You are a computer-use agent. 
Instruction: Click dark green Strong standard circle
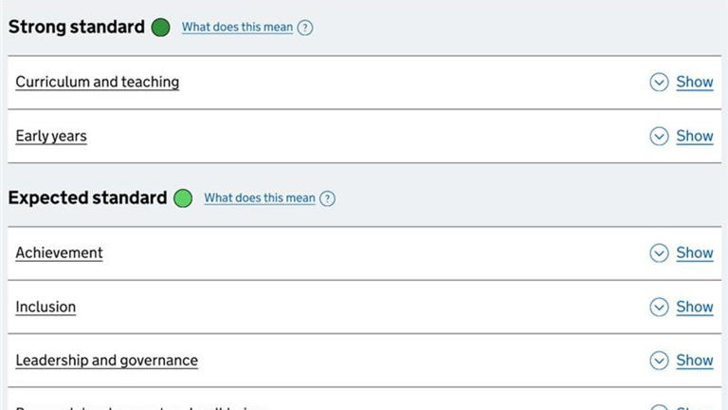click(x=161, y=27)
